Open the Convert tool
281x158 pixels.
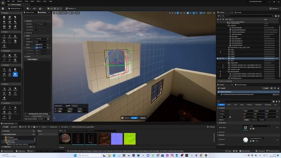pyautogui.click(x=4, y=117)
